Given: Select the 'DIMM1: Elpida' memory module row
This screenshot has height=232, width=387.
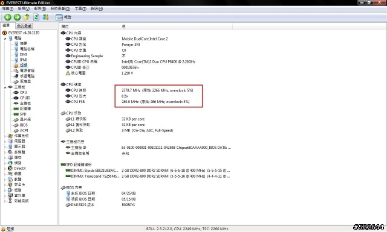Looking at the screenshot, I should point(148,171).
